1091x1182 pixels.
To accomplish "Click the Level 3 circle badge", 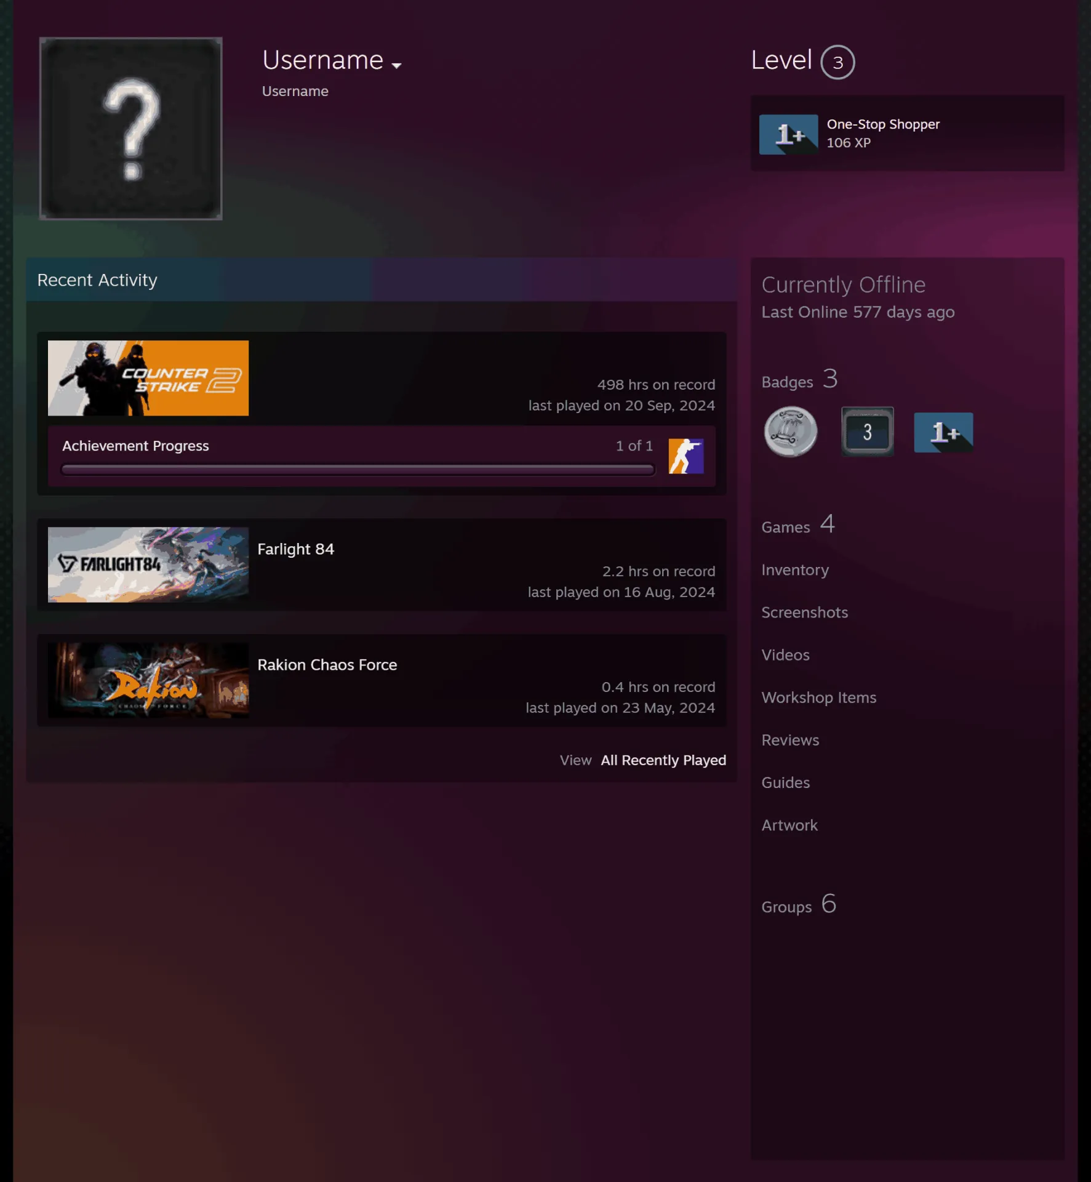I will [837, 62].
